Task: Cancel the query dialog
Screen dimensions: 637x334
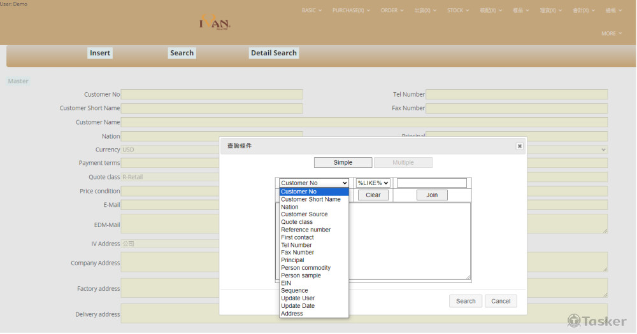Action: click(500, 301)
